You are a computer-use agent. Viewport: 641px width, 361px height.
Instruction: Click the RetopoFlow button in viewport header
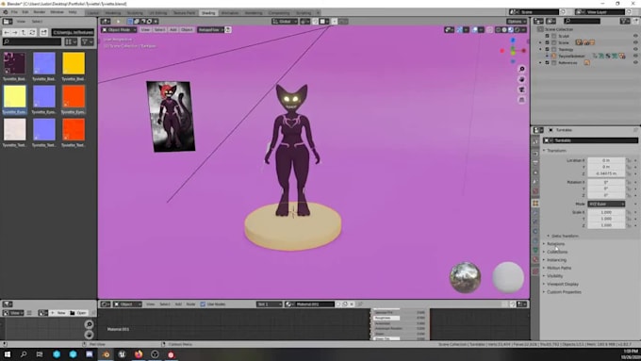tap(210, 30)
